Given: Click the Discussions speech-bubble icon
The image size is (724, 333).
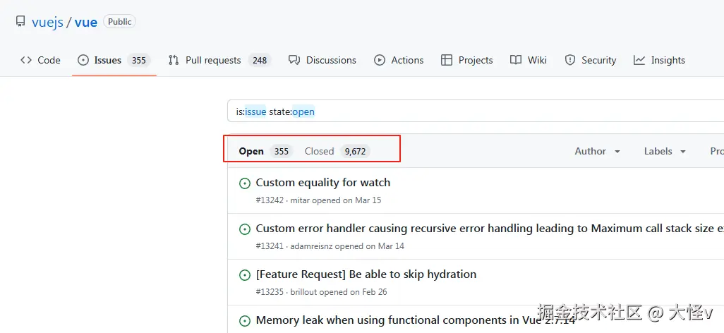Looking at the screenshot, I should [294, 60].
